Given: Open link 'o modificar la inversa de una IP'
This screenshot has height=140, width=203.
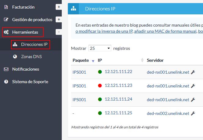Looking at the screenshot, I should click(x=104, y=31).
